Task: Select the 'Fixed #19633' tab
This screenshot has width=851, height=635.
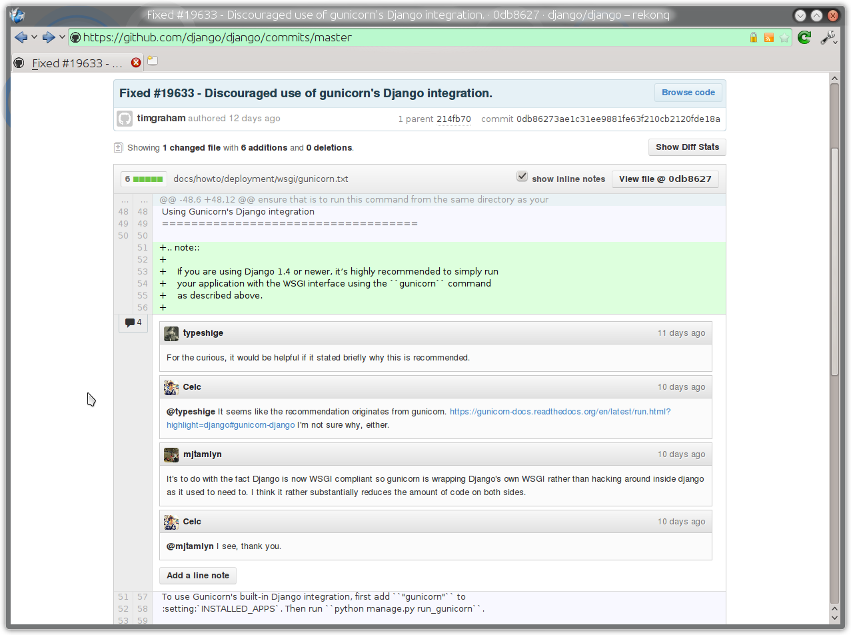Action: click(77, 63)
